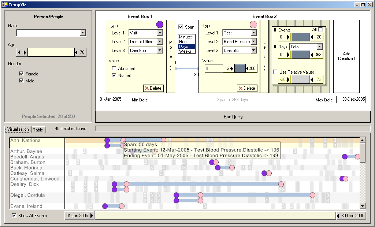
Task: Click the Age slider minimum handle at 4
Action: pyautogui.click(x=22, y=52)
